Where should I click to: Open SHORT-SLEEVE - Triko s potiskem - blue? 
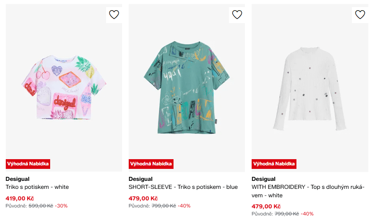(183, 187)
